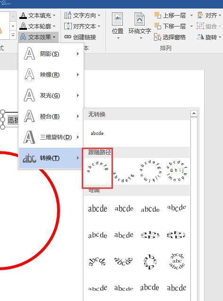The image size is (223, 301).
Task: Open the 对齐 align menu
Action: 209,15
